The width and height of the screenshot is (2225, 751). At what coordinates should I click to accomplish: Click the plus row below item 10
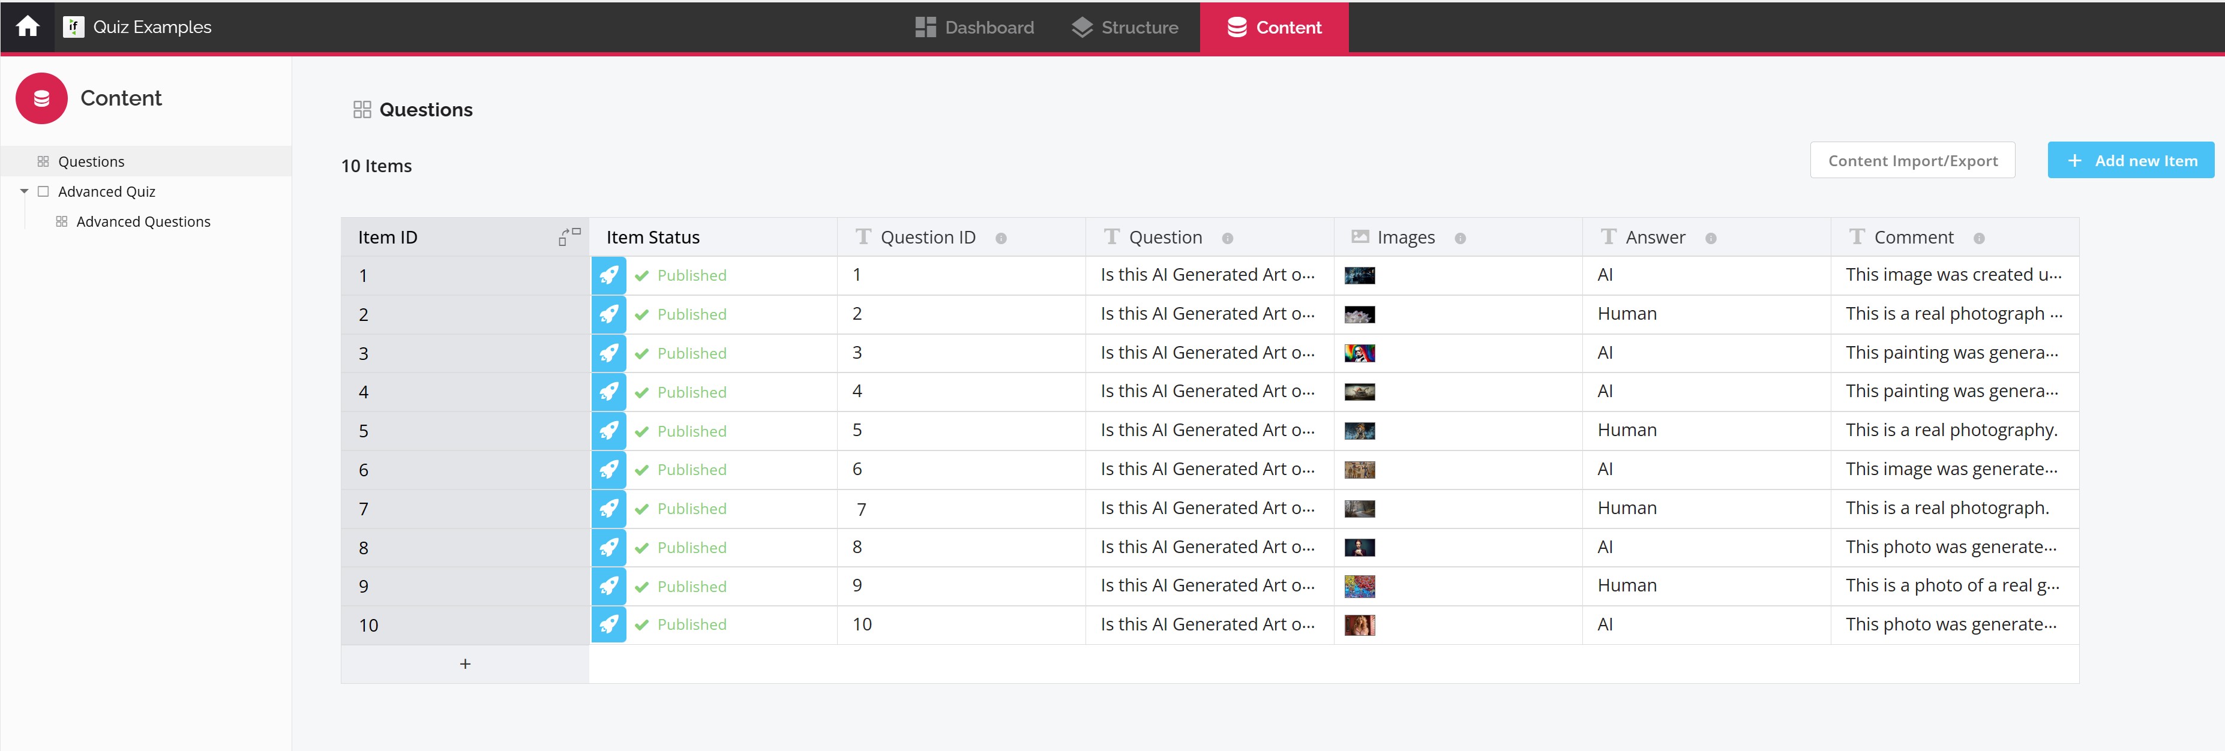[x=464, y=664]
